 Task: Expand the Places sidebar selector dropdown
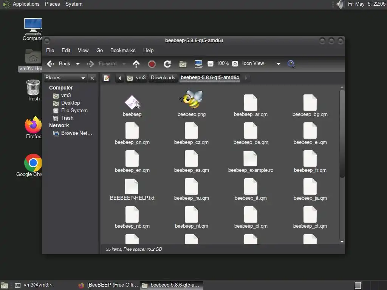(65, 78)
